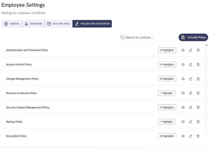Image resolution: width=210 pixels, height=148 pixels.
Task: Delete the Authentication and Password Policy
Action: 198,50
